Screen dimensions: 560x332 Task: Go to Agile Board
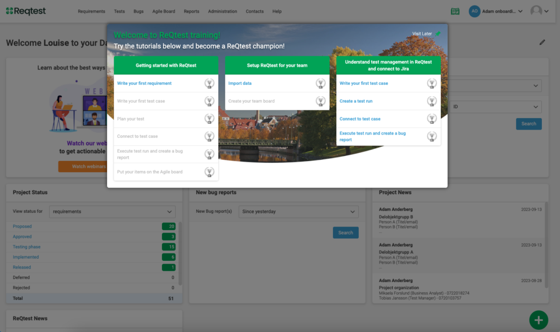tap(164, 11)
